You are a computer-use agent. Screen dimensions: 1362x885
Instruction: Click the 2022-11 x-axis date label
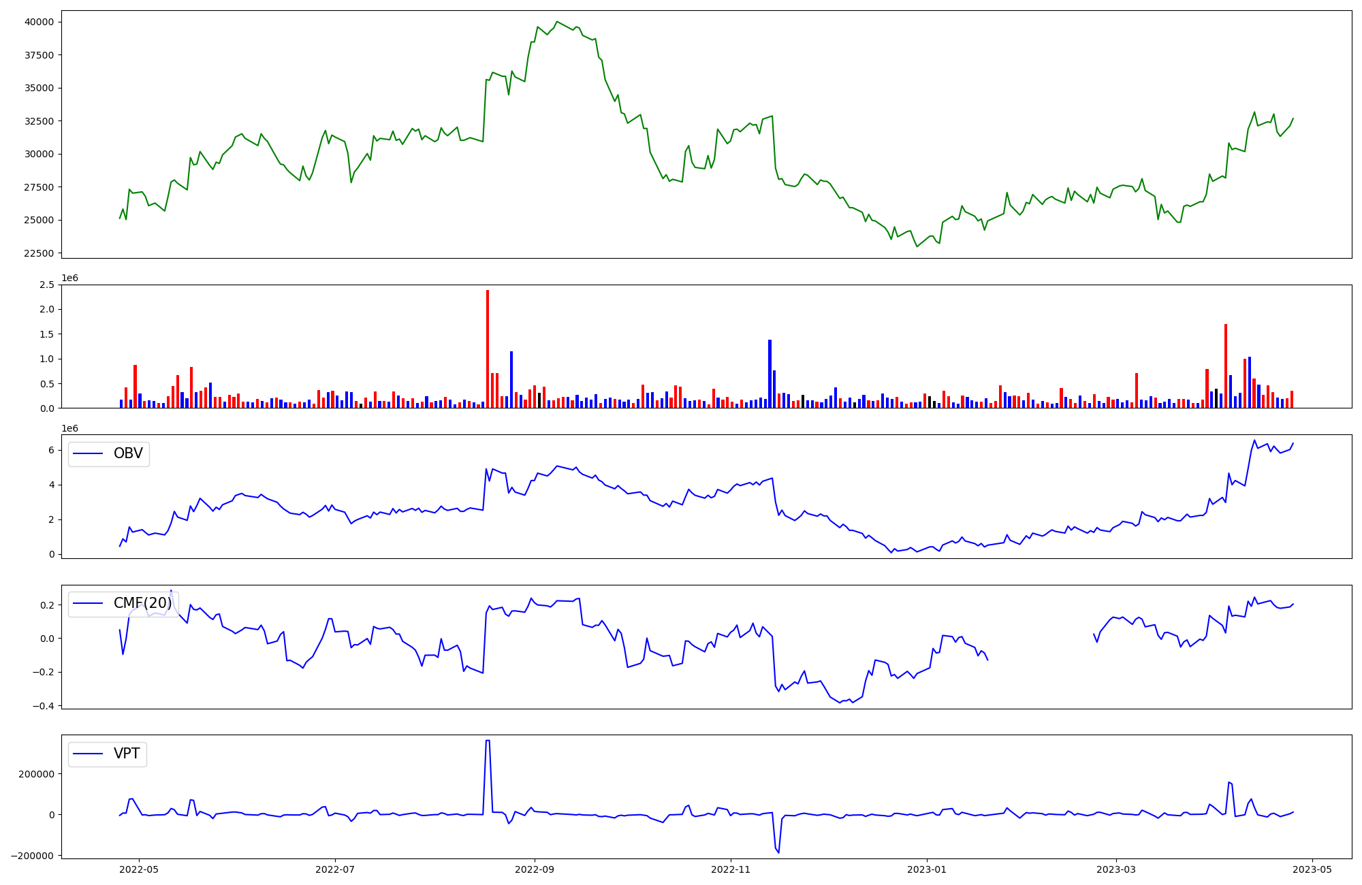click(731, 869)
